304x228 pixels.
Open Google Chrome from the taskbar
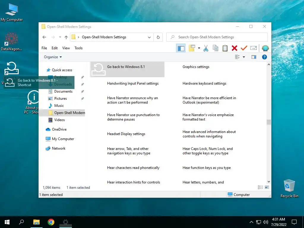click(x=51, y=222)
